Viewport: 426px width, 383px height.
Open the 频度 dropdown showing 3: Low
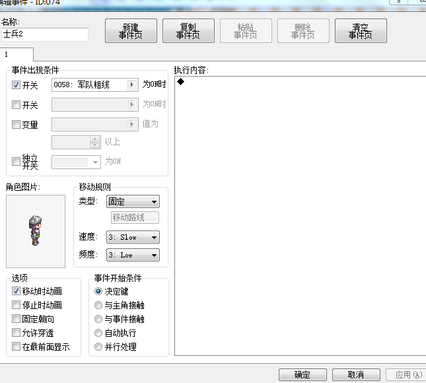pyautogui.click(x=133, y=255)
